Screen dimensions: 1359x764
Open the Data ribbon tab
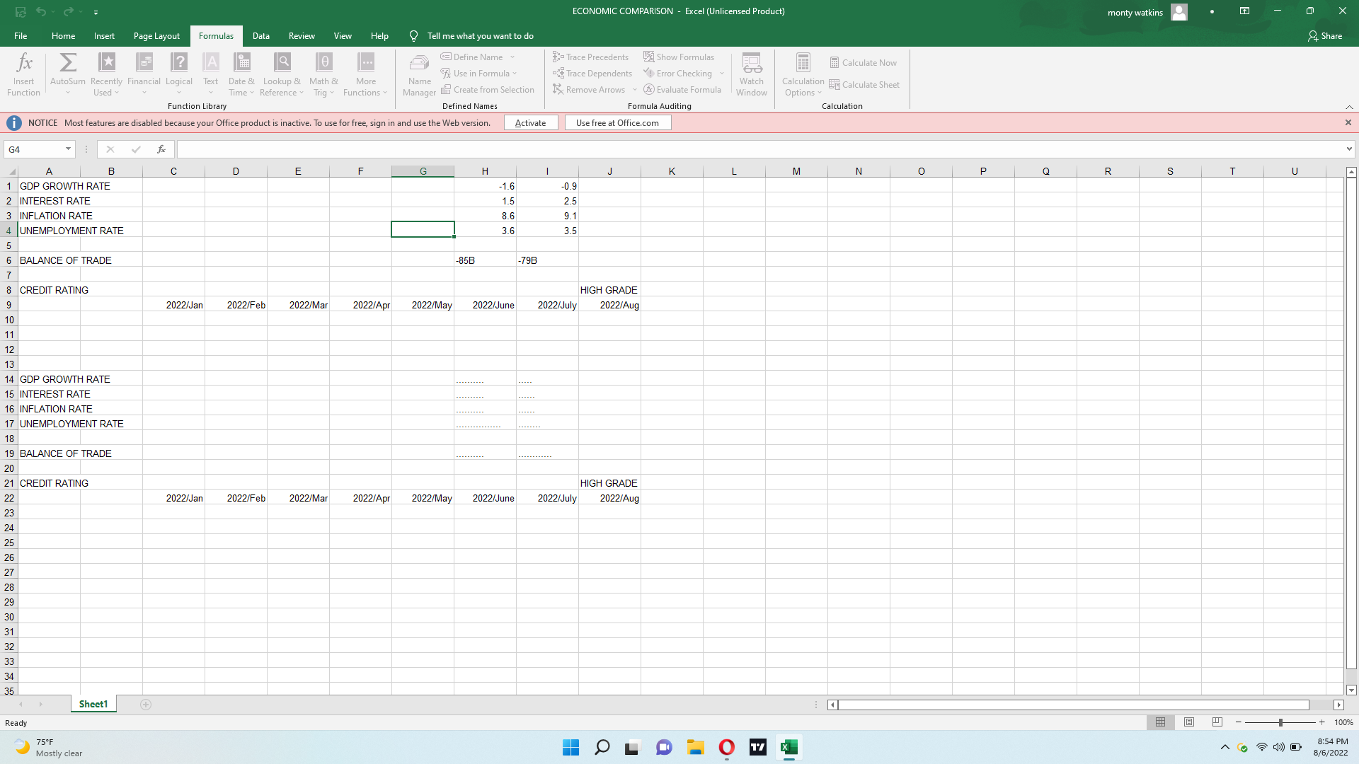point(260,36)
